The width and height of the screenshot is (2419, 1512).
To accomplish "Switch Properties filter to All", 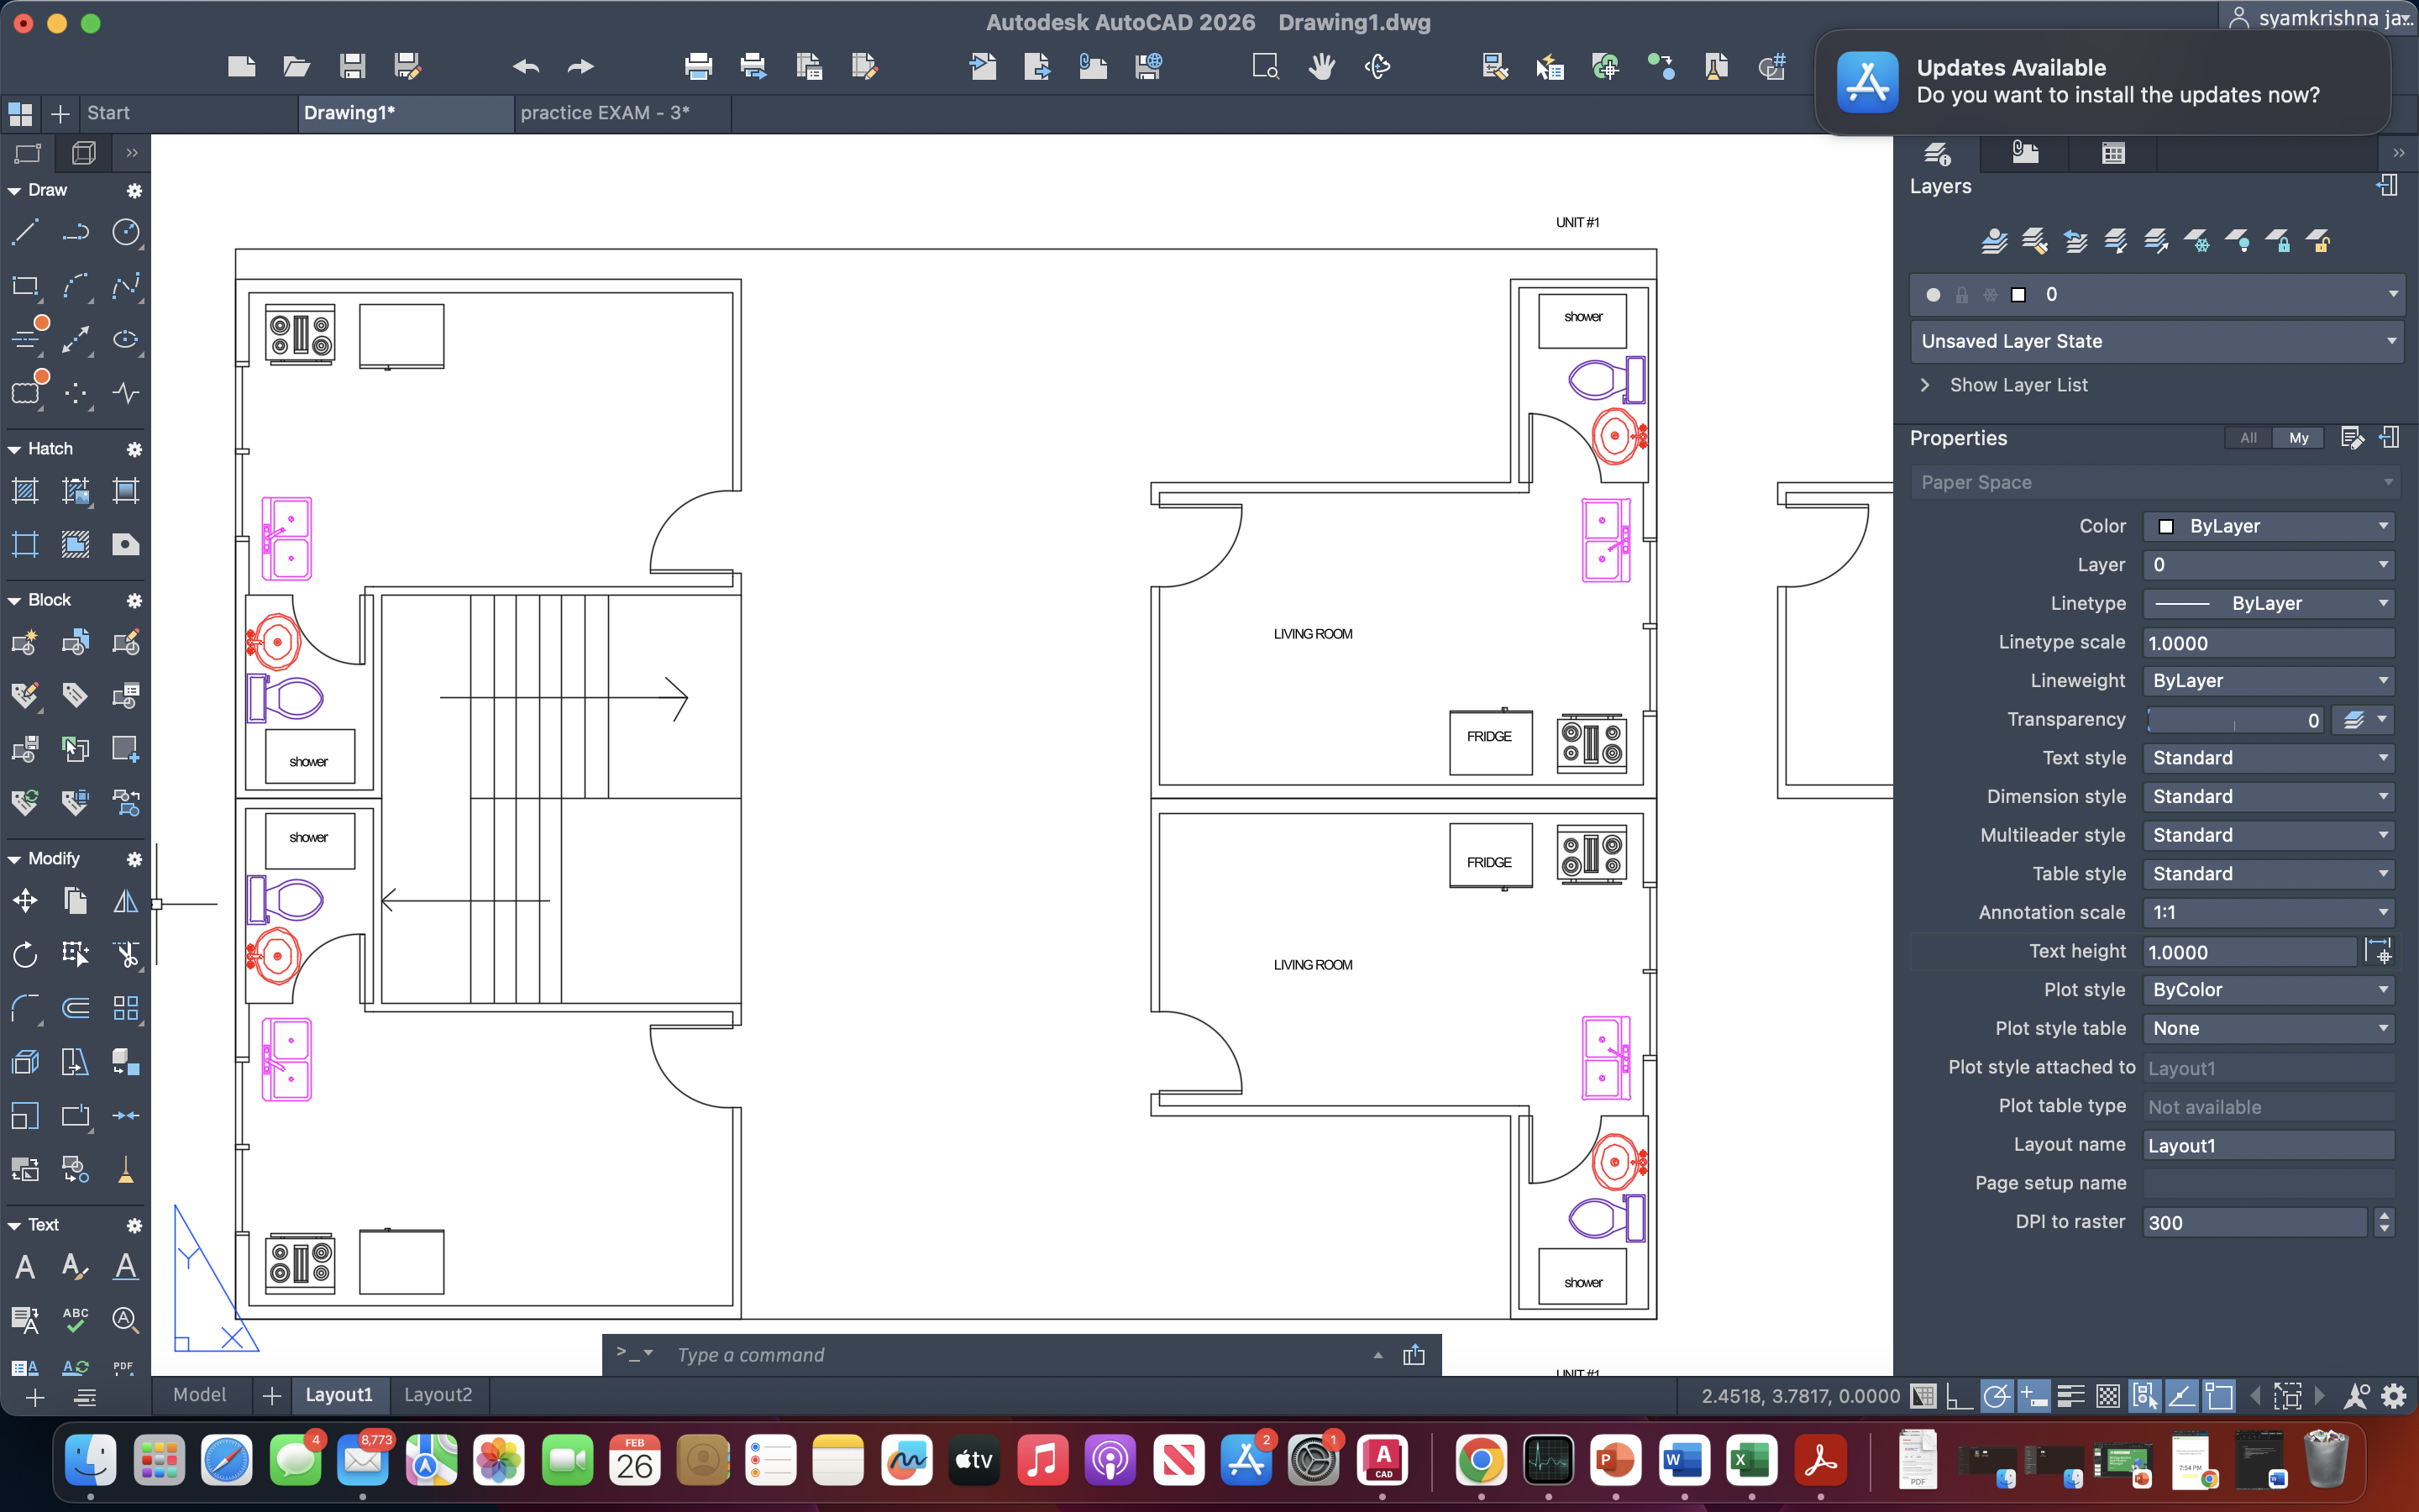I will pos(2248,438).
